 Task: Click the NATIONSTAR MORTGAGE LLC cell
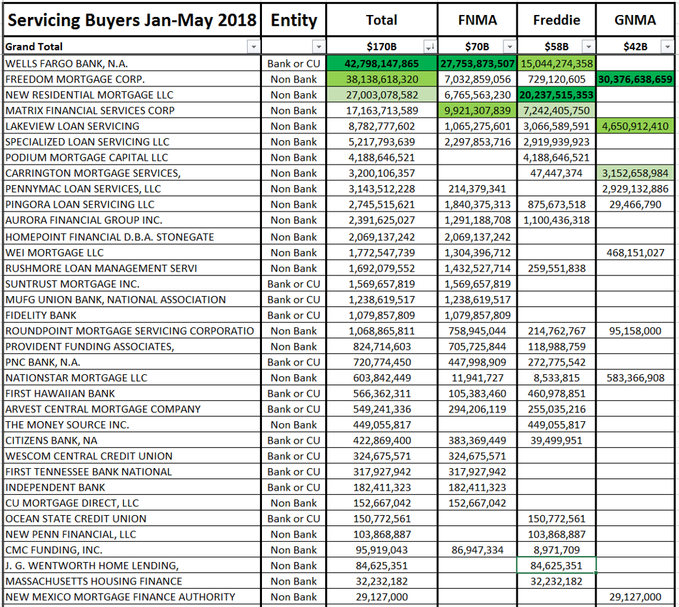132,378
